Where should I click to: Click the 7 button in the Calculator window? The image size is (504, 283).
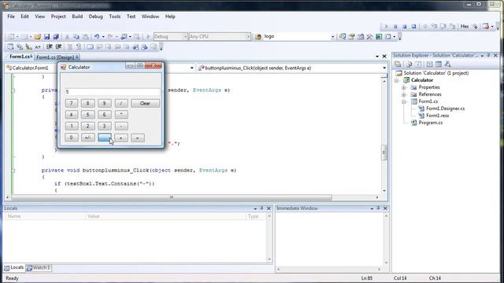(x=72, y=103)
